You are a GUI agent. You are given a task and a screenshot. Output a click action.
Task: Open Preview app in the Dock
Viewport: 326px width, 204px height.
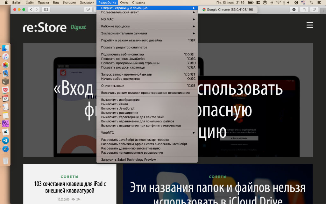pyautogui.click(x=6, y=73)
